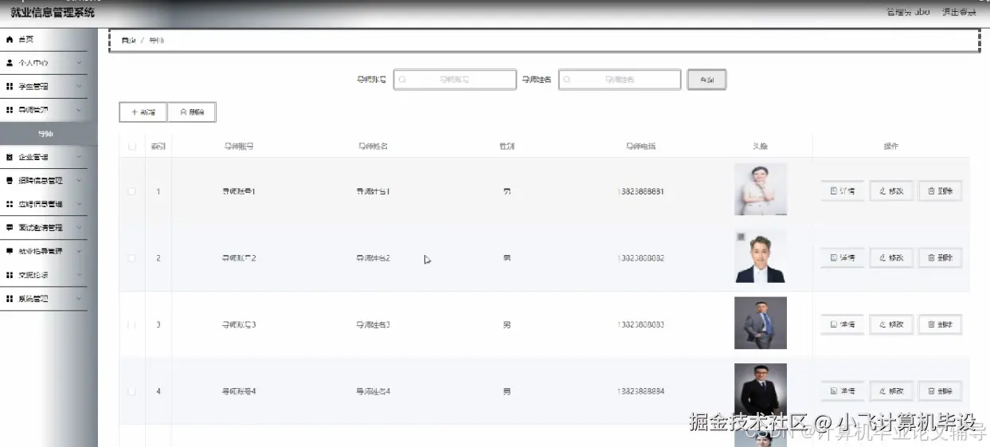Click the 查询 search button

pyautogui.click(x=706, y=80)
